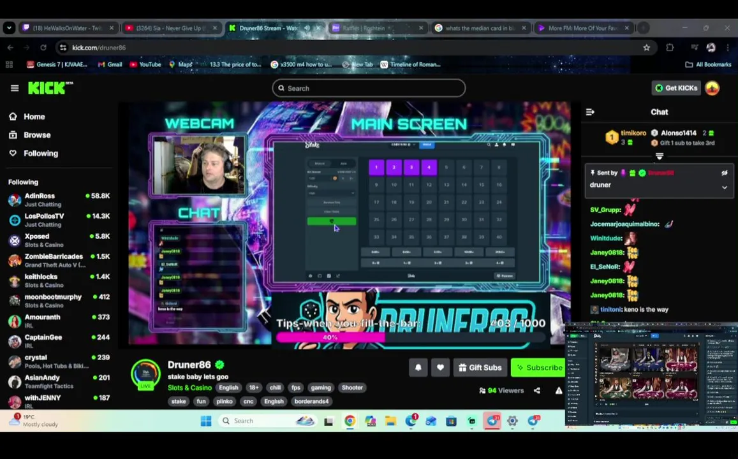Click the browser back arrow
738x459 pixels.
point(10,48)
